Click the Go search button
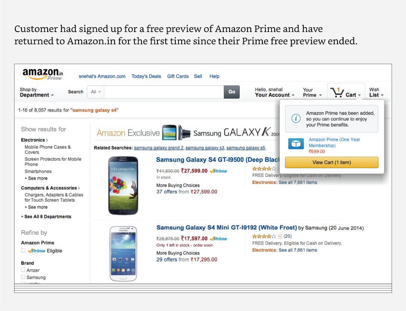This screenshot has height=311, width=406. coord(231,92)
